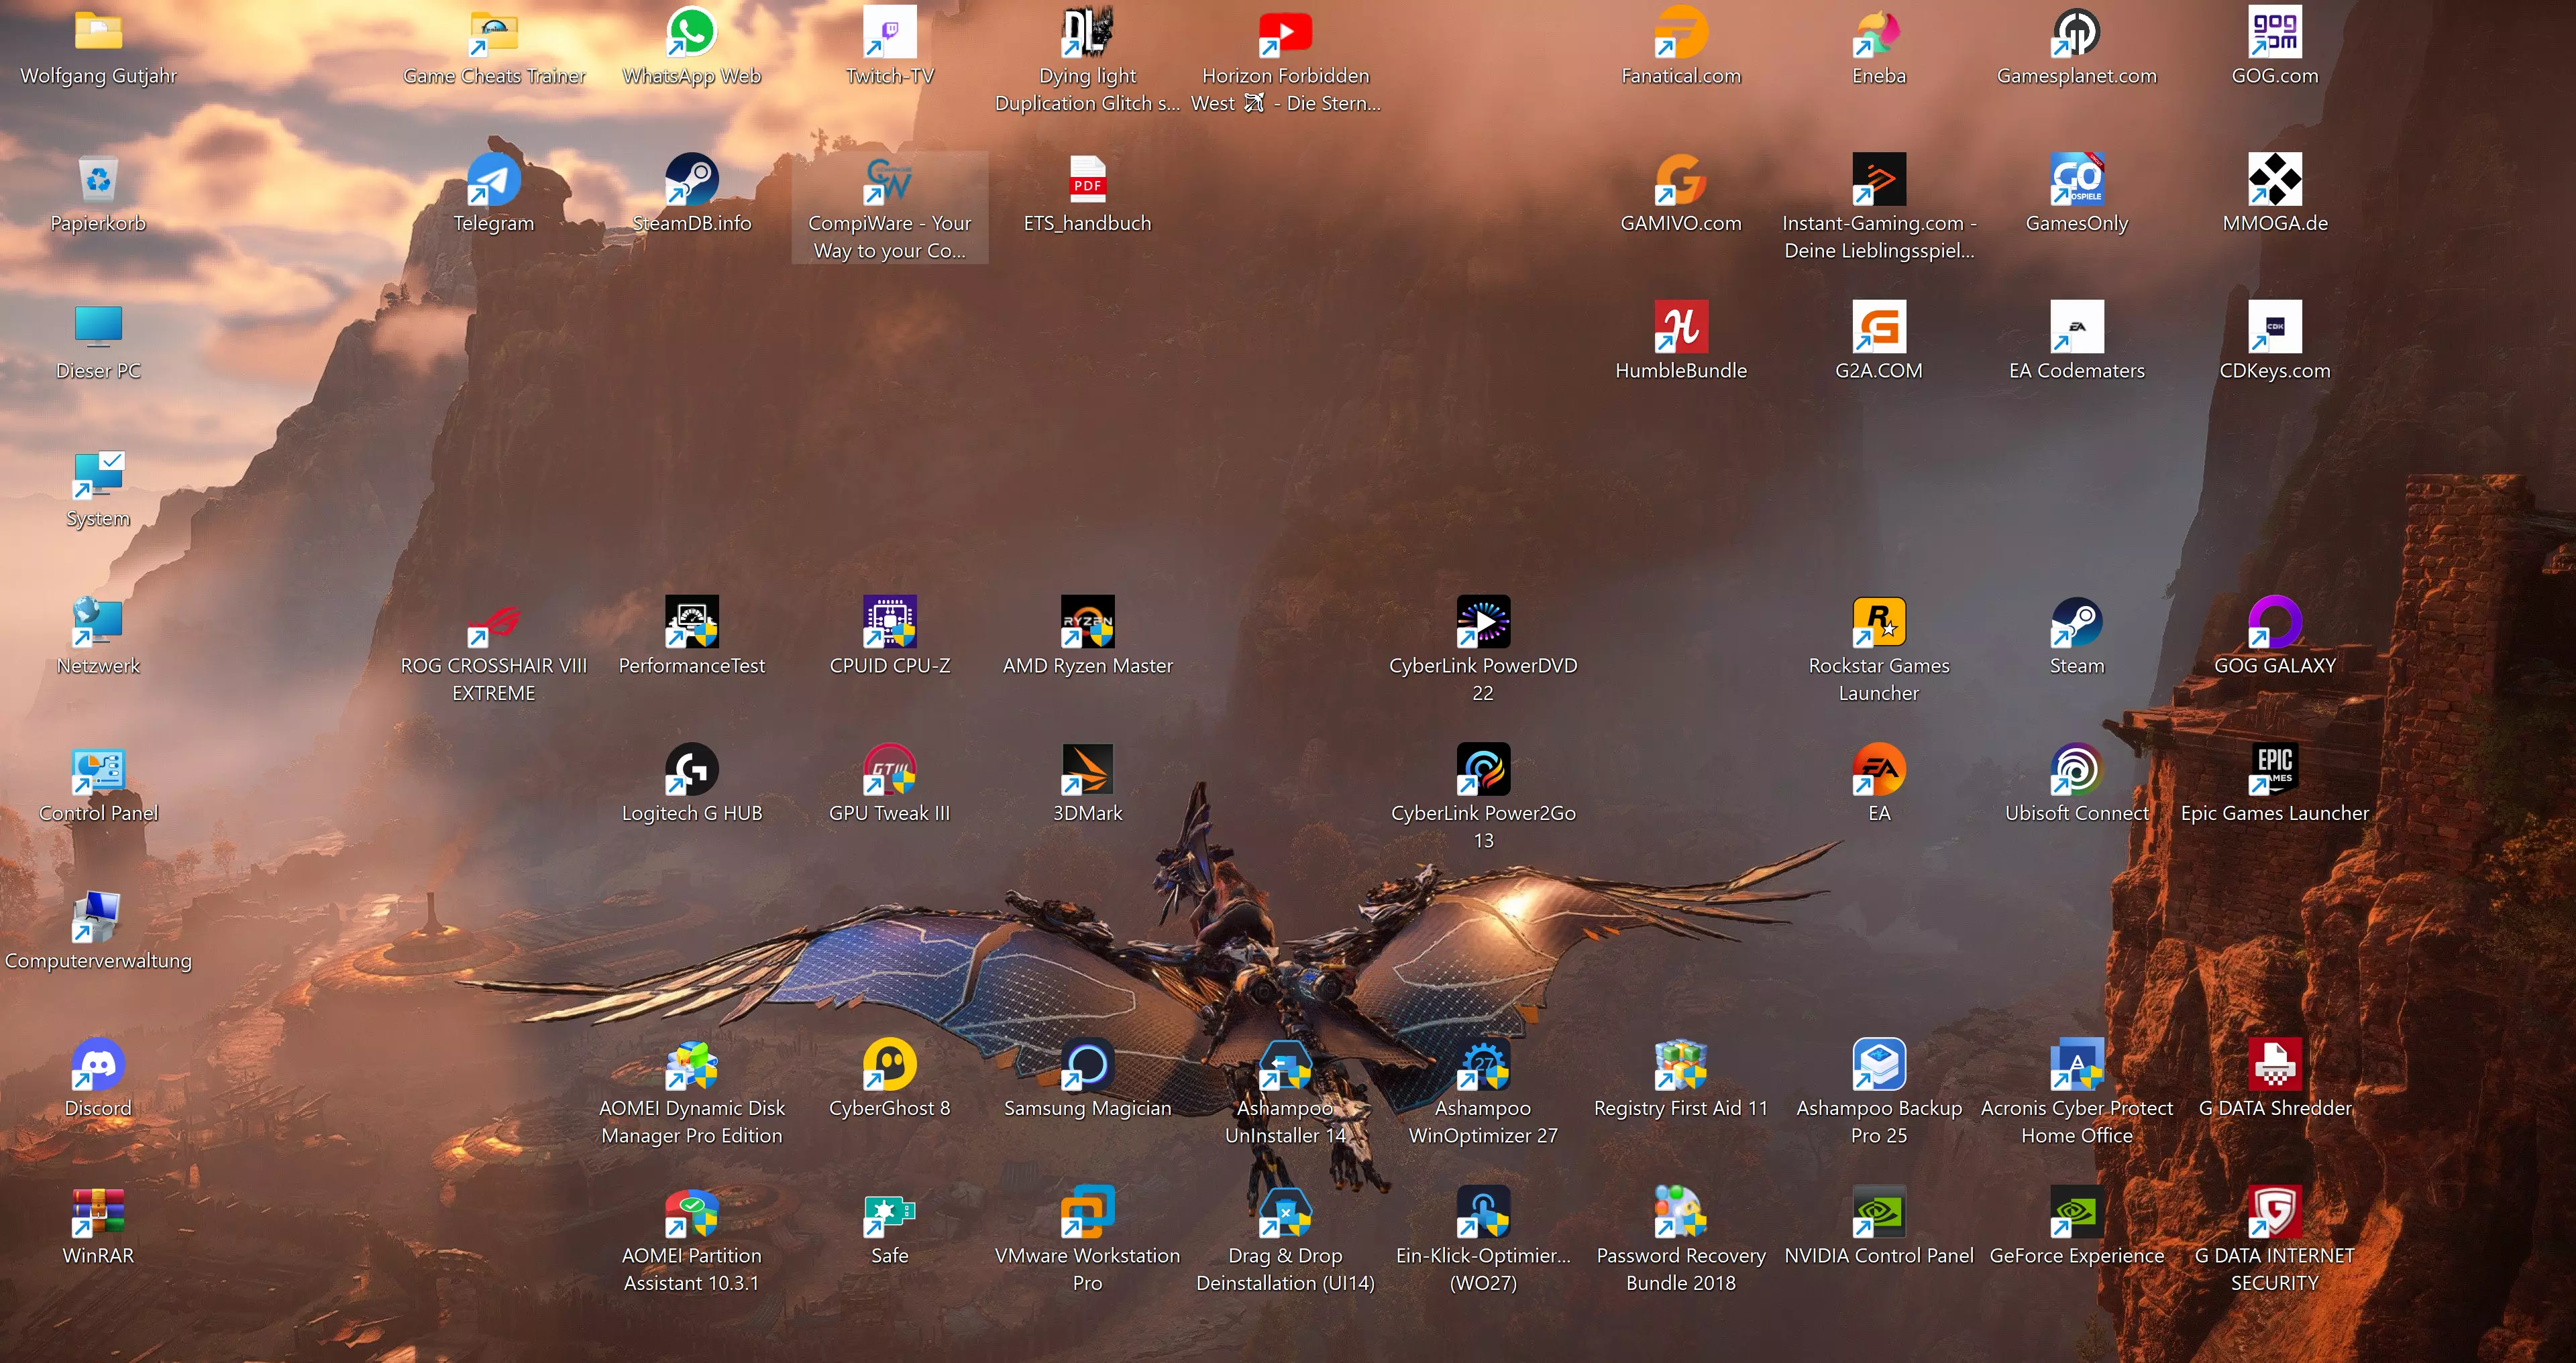Launch the Discord shortcut

98,1064
